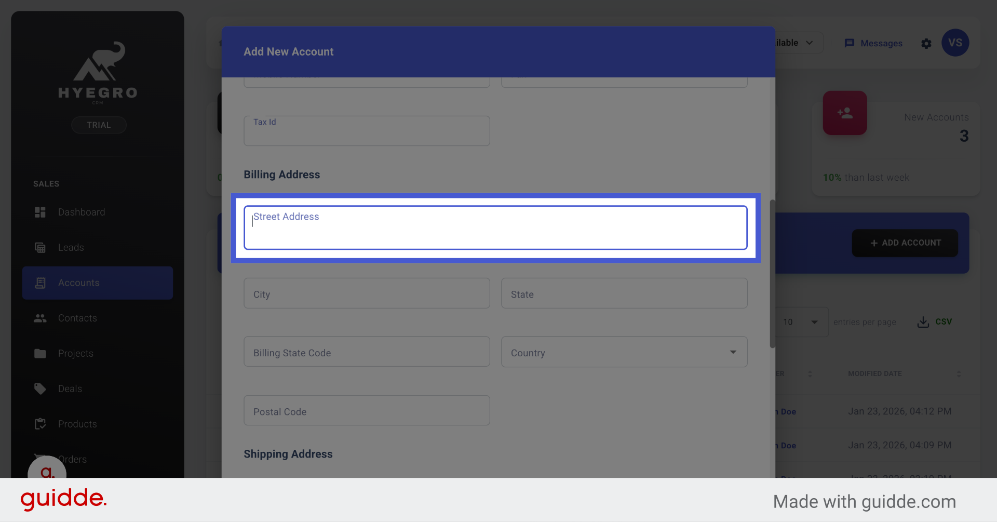This screenshot has height=522, width=997.
Task: Open the Messages chat icon
Action: tap(851, 43)
